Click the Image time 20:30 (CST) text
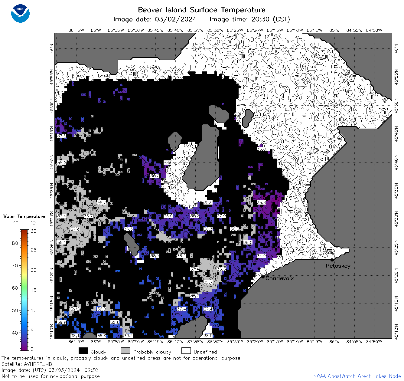Screen dimensions: 404x381 click(250, 19)
